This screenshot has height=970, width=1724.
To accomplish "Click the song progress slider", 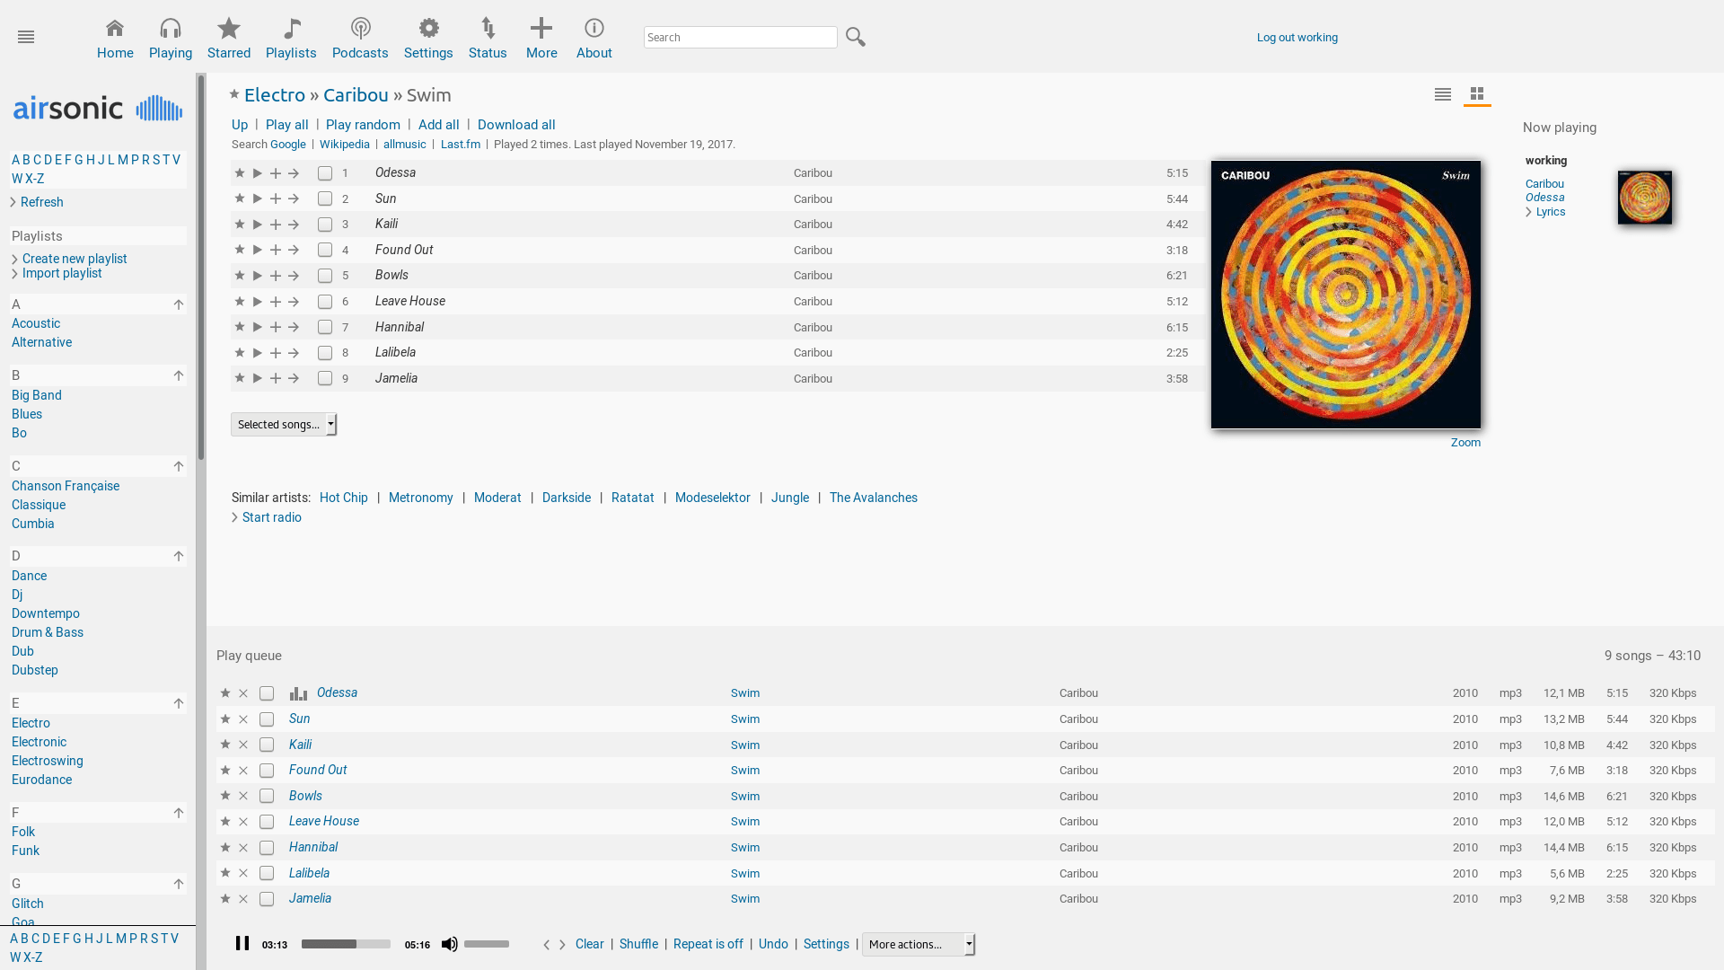I will click(x=346, y=944).
